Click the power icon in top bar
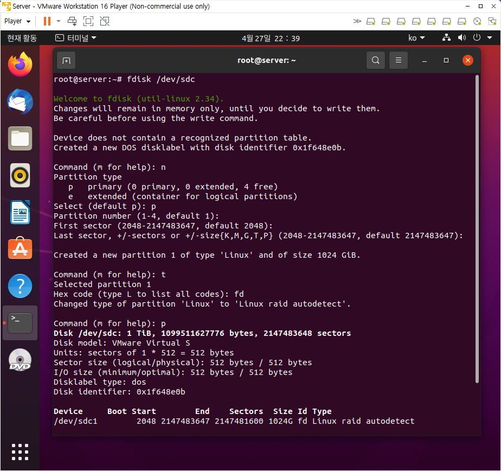501x471 pixels. pyautogui.click(x=477, y=37)
